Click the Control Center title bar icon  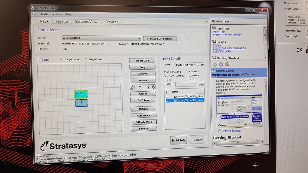32,8
